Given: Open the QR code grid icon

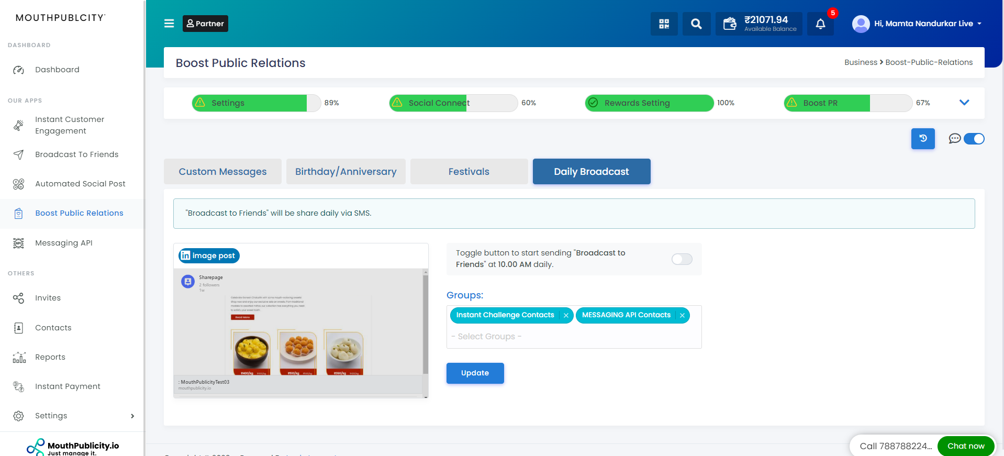Looking at the screenshot, I should click(x=664, y=24).
